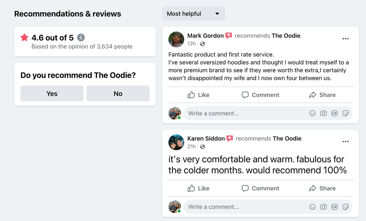The height and width of the screenshot is (221, 366).
Task: Answer Yes to recommend The Oodie
Action: click(52, 93)
